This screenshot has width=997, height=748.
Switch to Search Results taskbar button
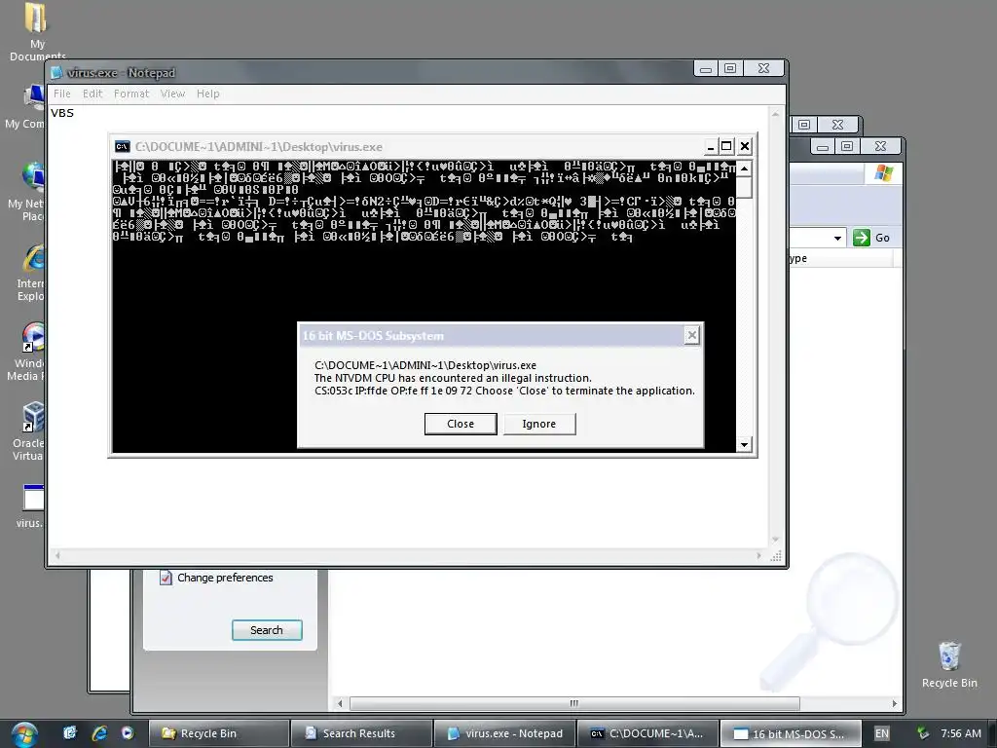361,733
